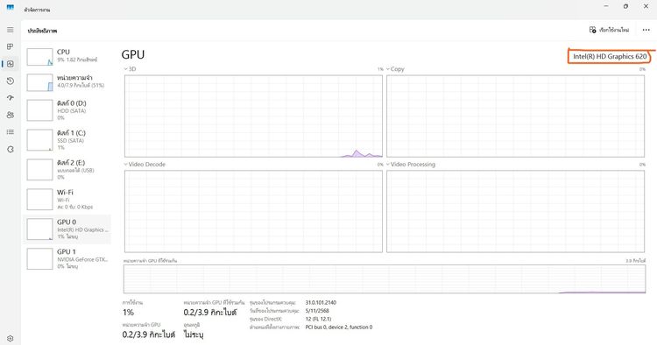Select the memory item showing 4.0/7.9
Image resolution: width=657 pixels, height=345 pixels.
pos(67,82)
